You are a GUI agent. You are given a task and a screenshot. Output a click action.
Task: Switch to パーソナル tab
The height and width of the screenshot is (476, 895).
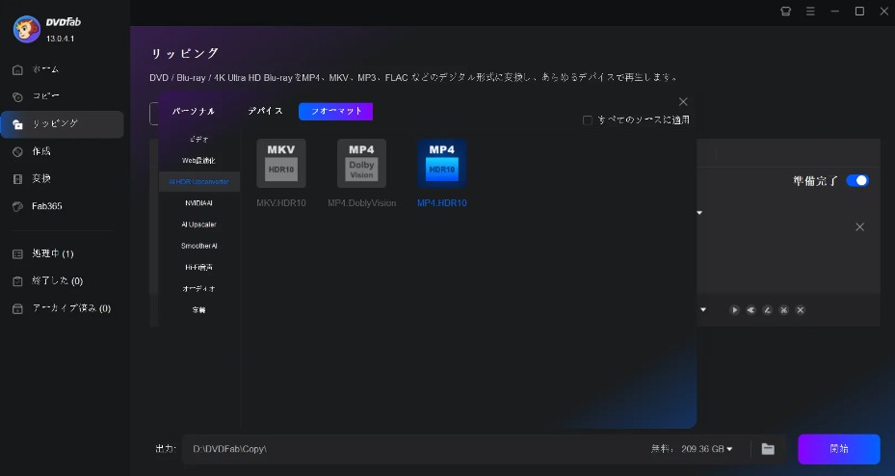pos(194,112)
